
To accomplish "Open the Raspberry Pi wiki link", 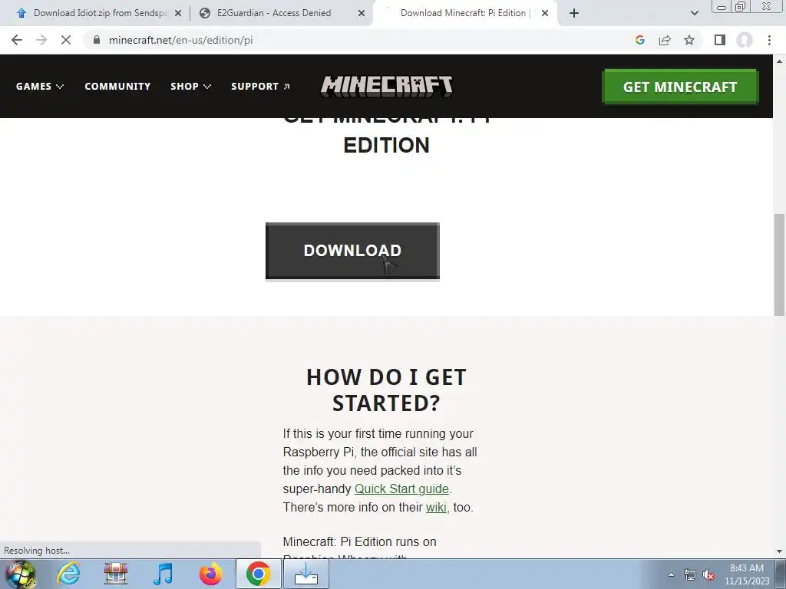I will pyautogui.click(x=436, y=508).
